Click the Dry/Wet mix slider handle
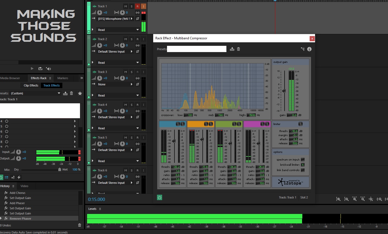388x234 pixels. [60, 169]
